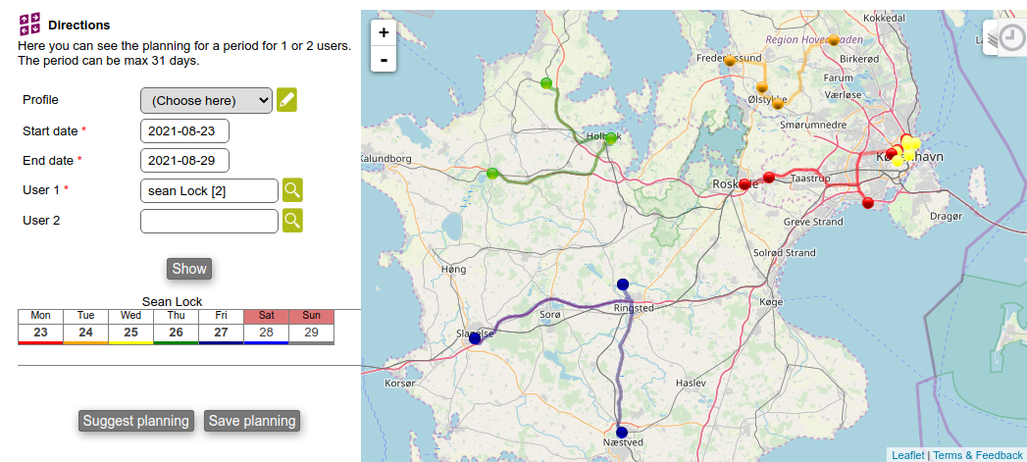Open the Leaflet attribution link
This screenshot has height=462, width=1027.
(x=907, y=455)
